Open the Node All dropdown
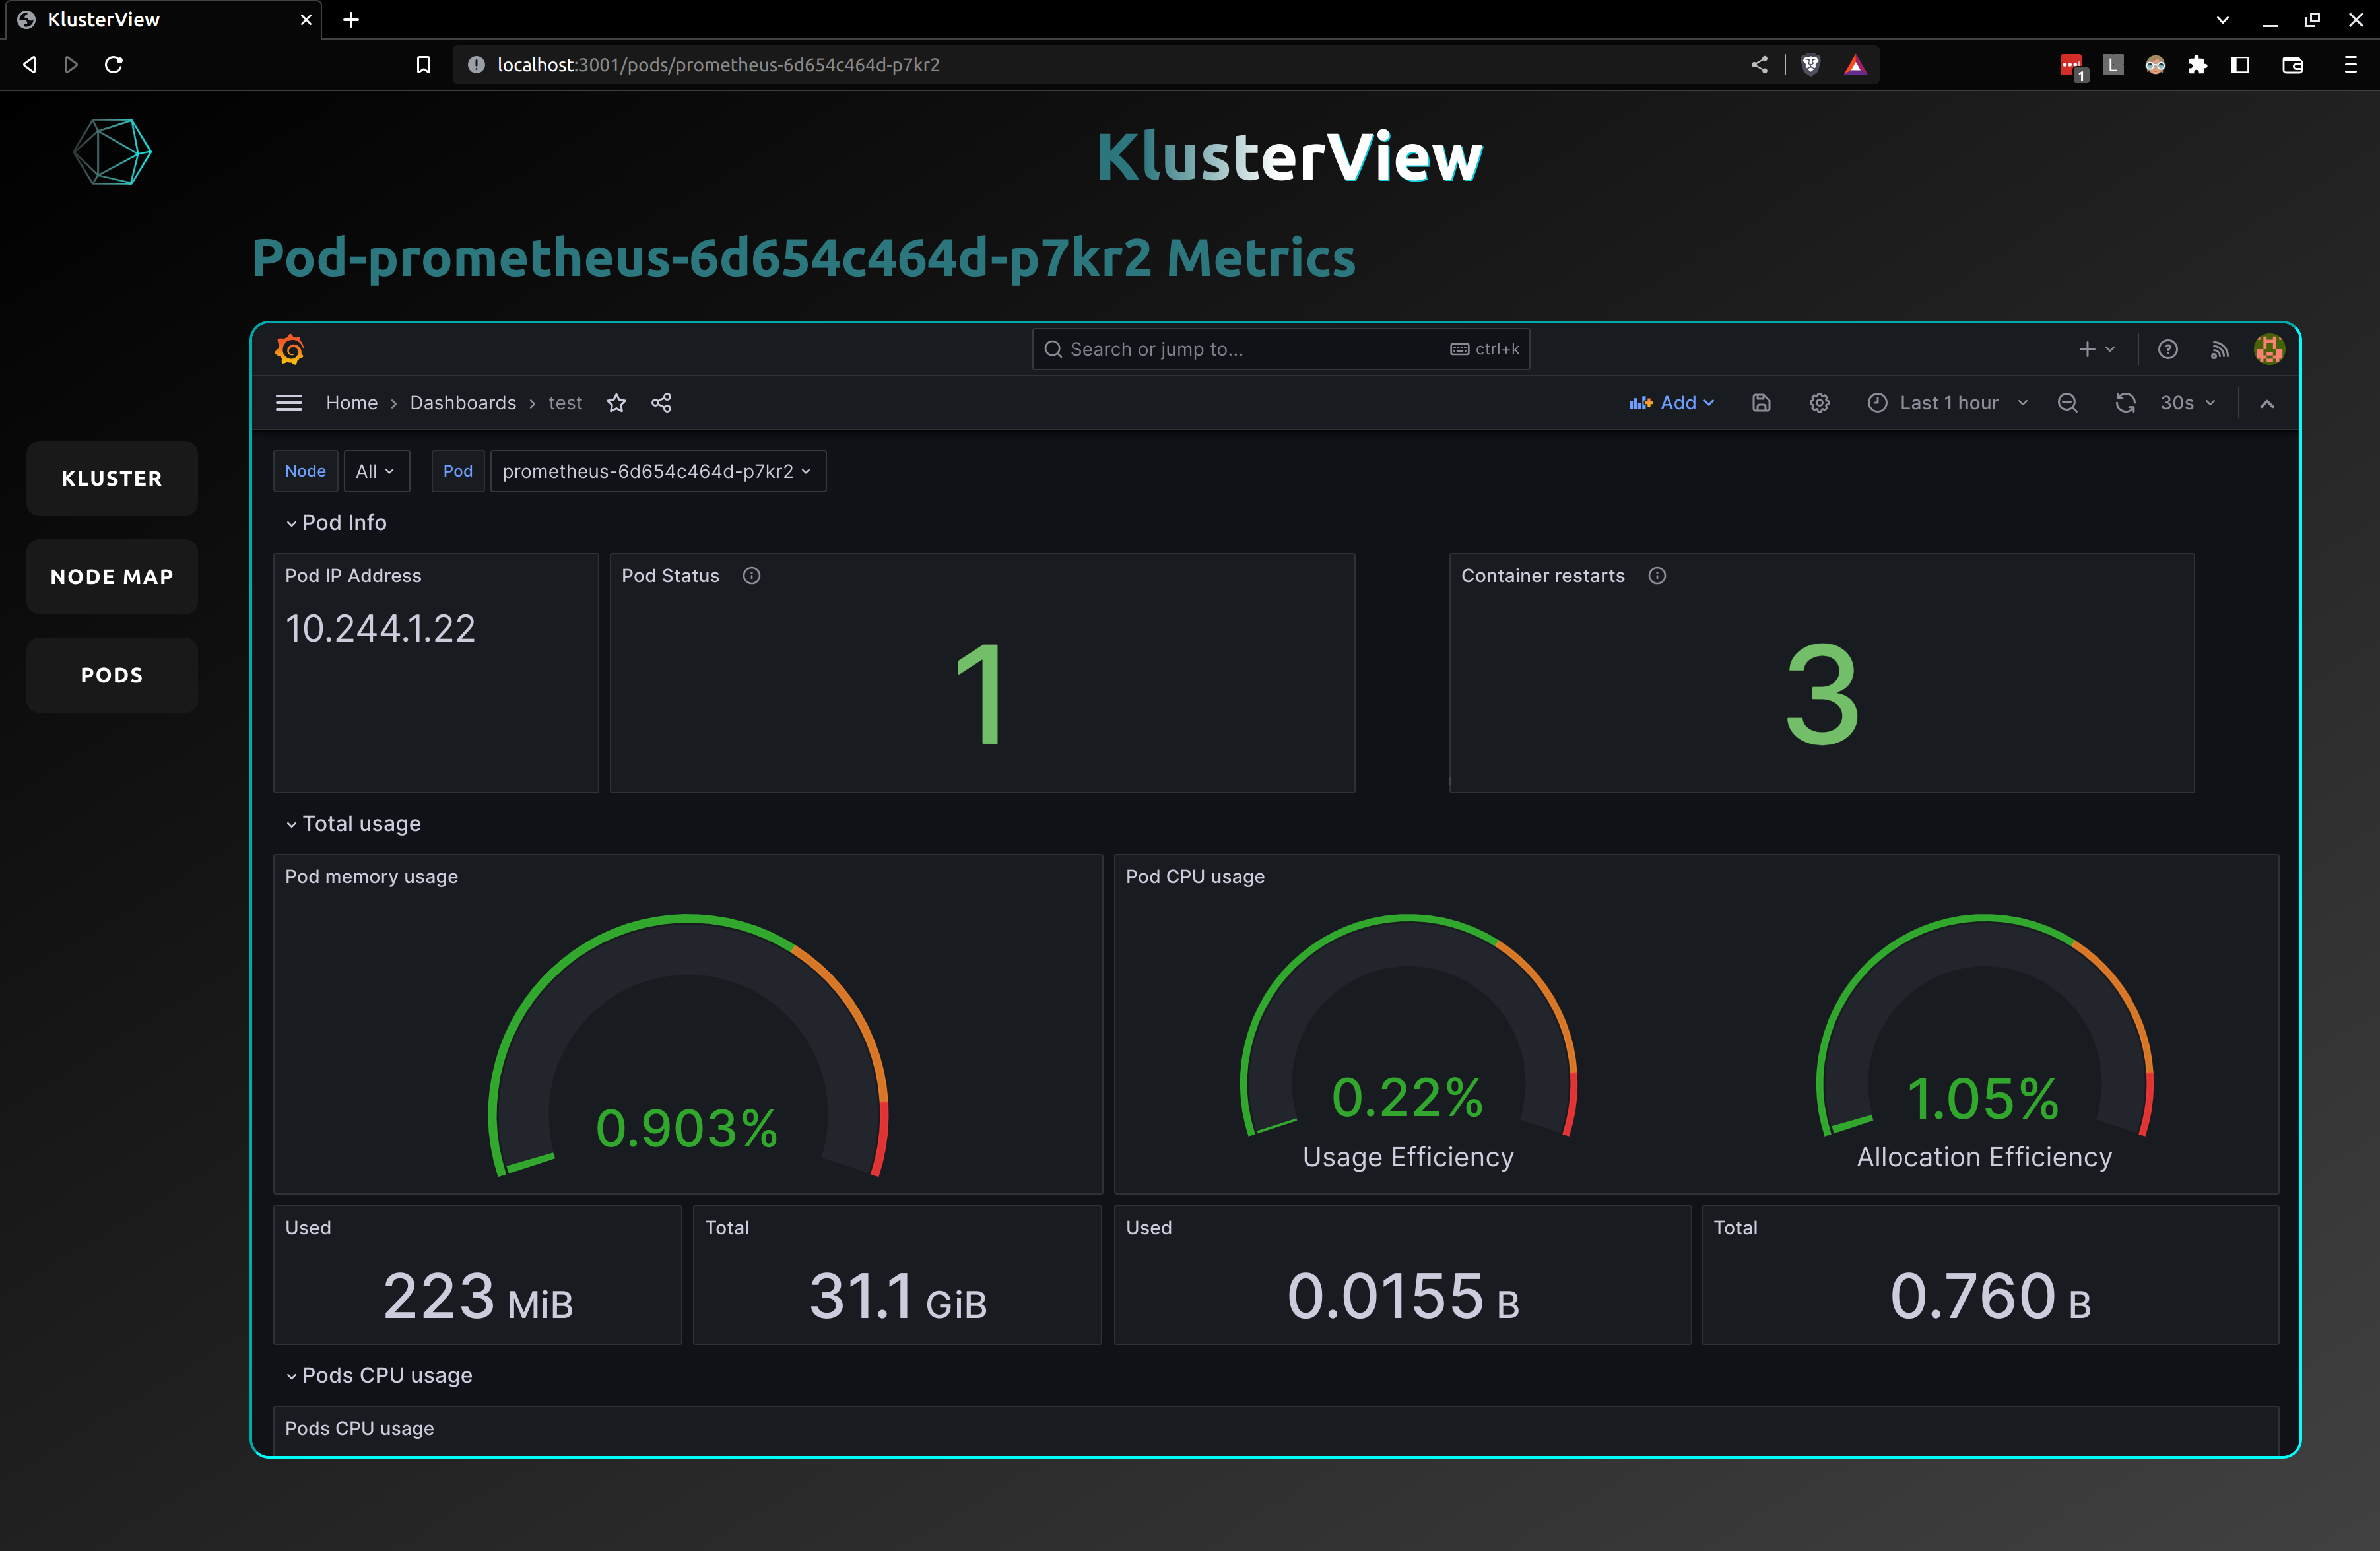2380x1551 pixels. tap(376, 471)
